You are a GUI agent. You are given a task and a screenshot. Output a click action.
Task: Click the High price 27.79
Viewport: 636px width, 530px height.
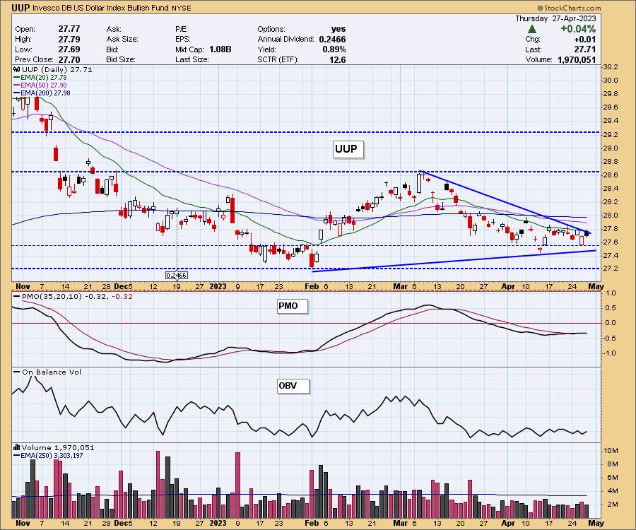[x=69, y=39]
